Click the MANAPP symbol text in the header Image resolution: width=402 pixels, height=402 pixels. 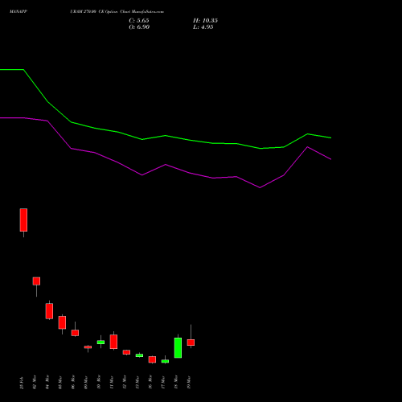tap(18, 12)
